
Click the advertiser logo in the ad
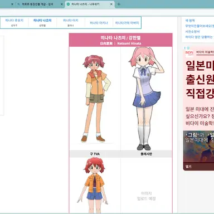click(189, 53)
